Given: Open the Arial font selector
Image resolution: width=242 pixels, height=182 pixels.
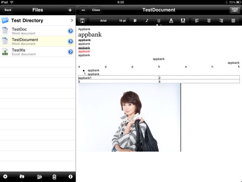Looking at the screenshot, I should click(x=103, y=20).
